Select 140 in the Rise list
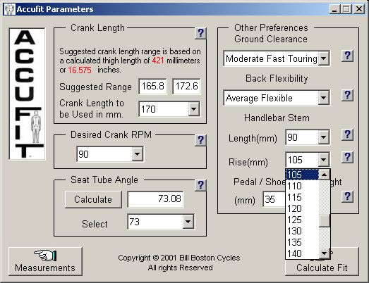This screenshot has height=283, width=369. (303, 253)
